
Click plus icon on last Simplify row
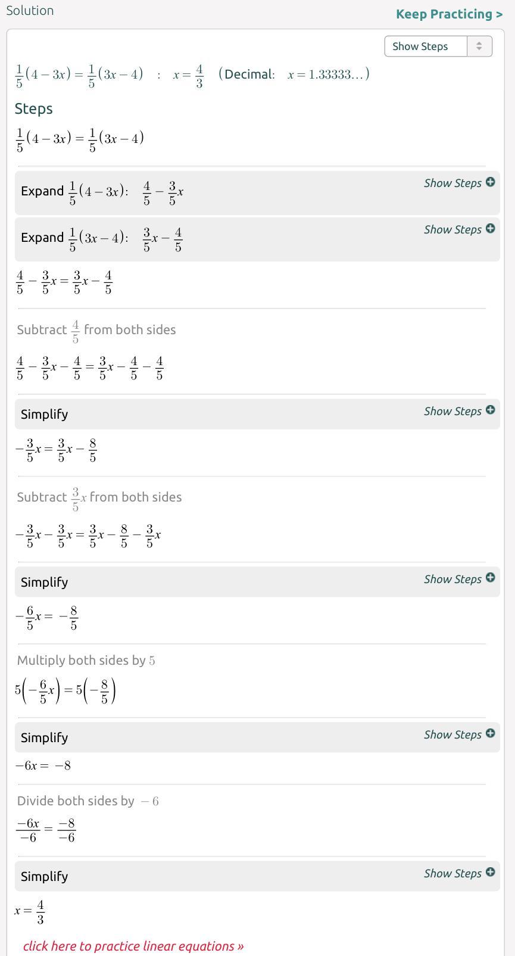tap(490, 873)
